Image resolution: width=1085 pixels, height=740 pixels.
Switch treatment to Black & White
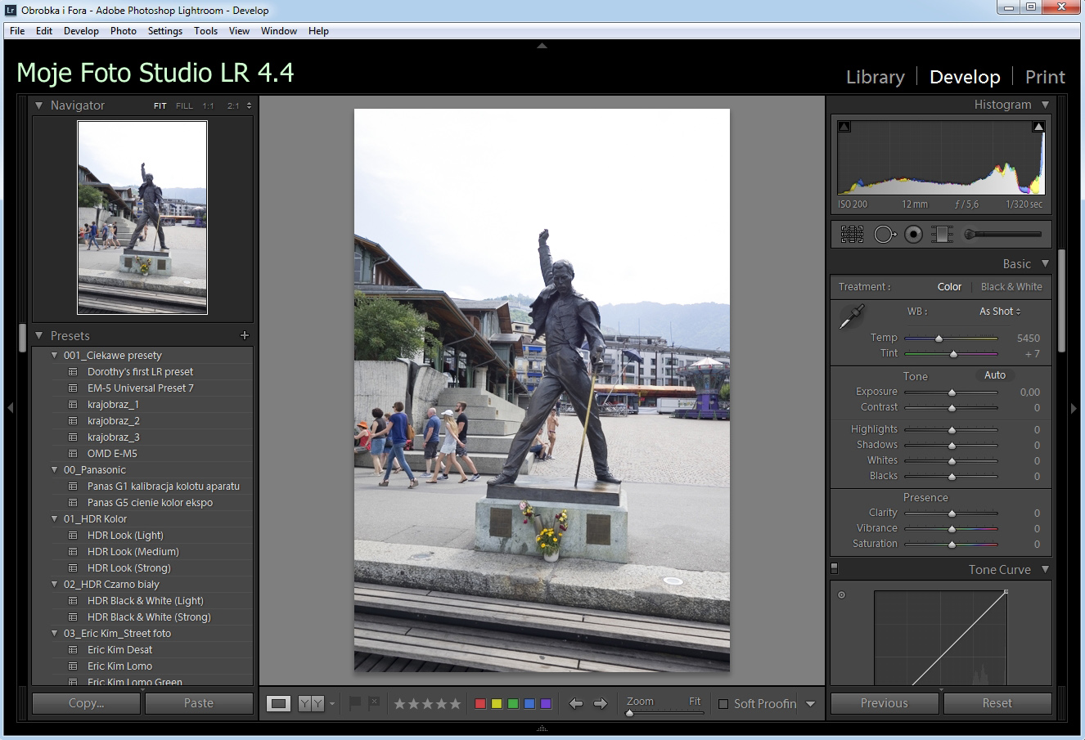(x=1011, y=287)
